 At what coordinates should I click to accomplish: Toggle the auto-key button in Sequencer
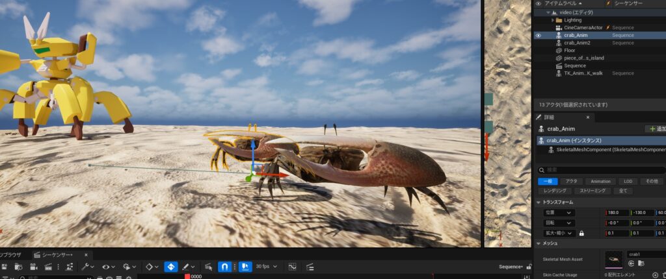170,267
